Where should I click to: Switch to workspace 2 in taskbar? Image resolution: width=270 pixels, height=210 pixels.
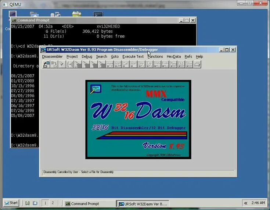point(53,203)
